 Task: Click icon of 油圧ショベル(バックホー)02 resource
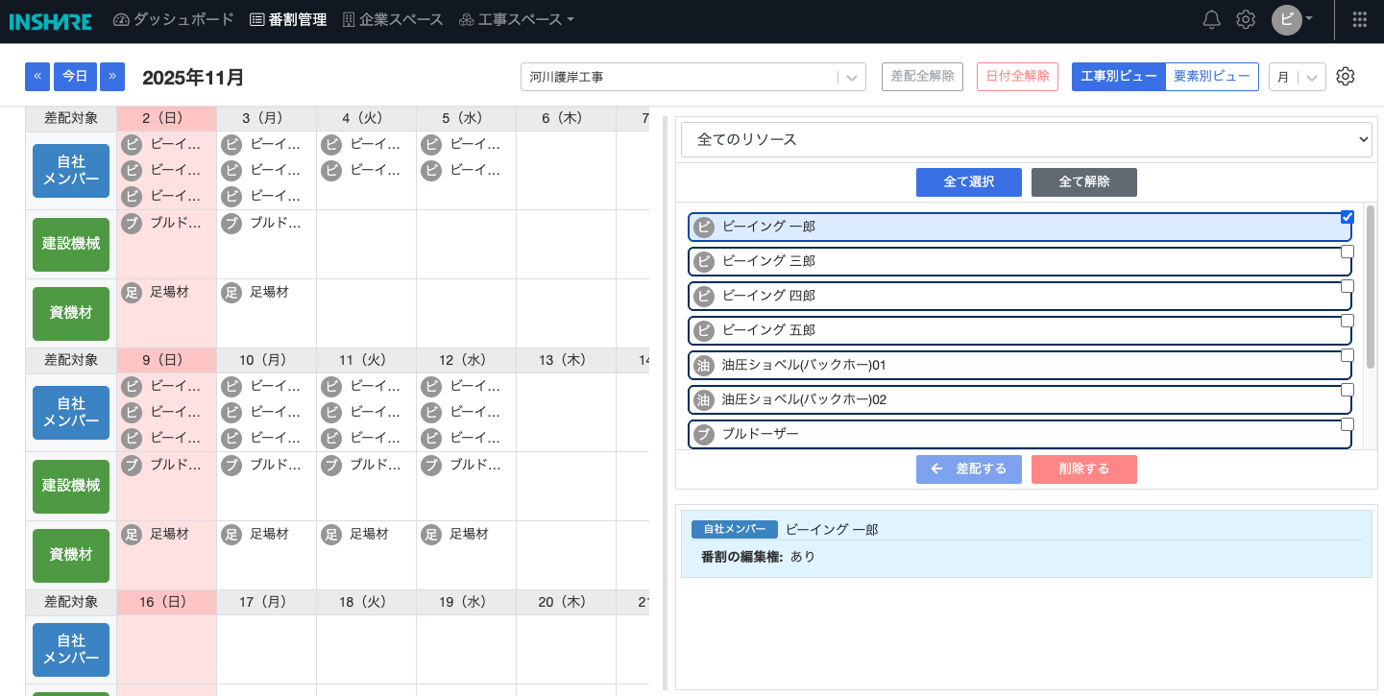704,399
